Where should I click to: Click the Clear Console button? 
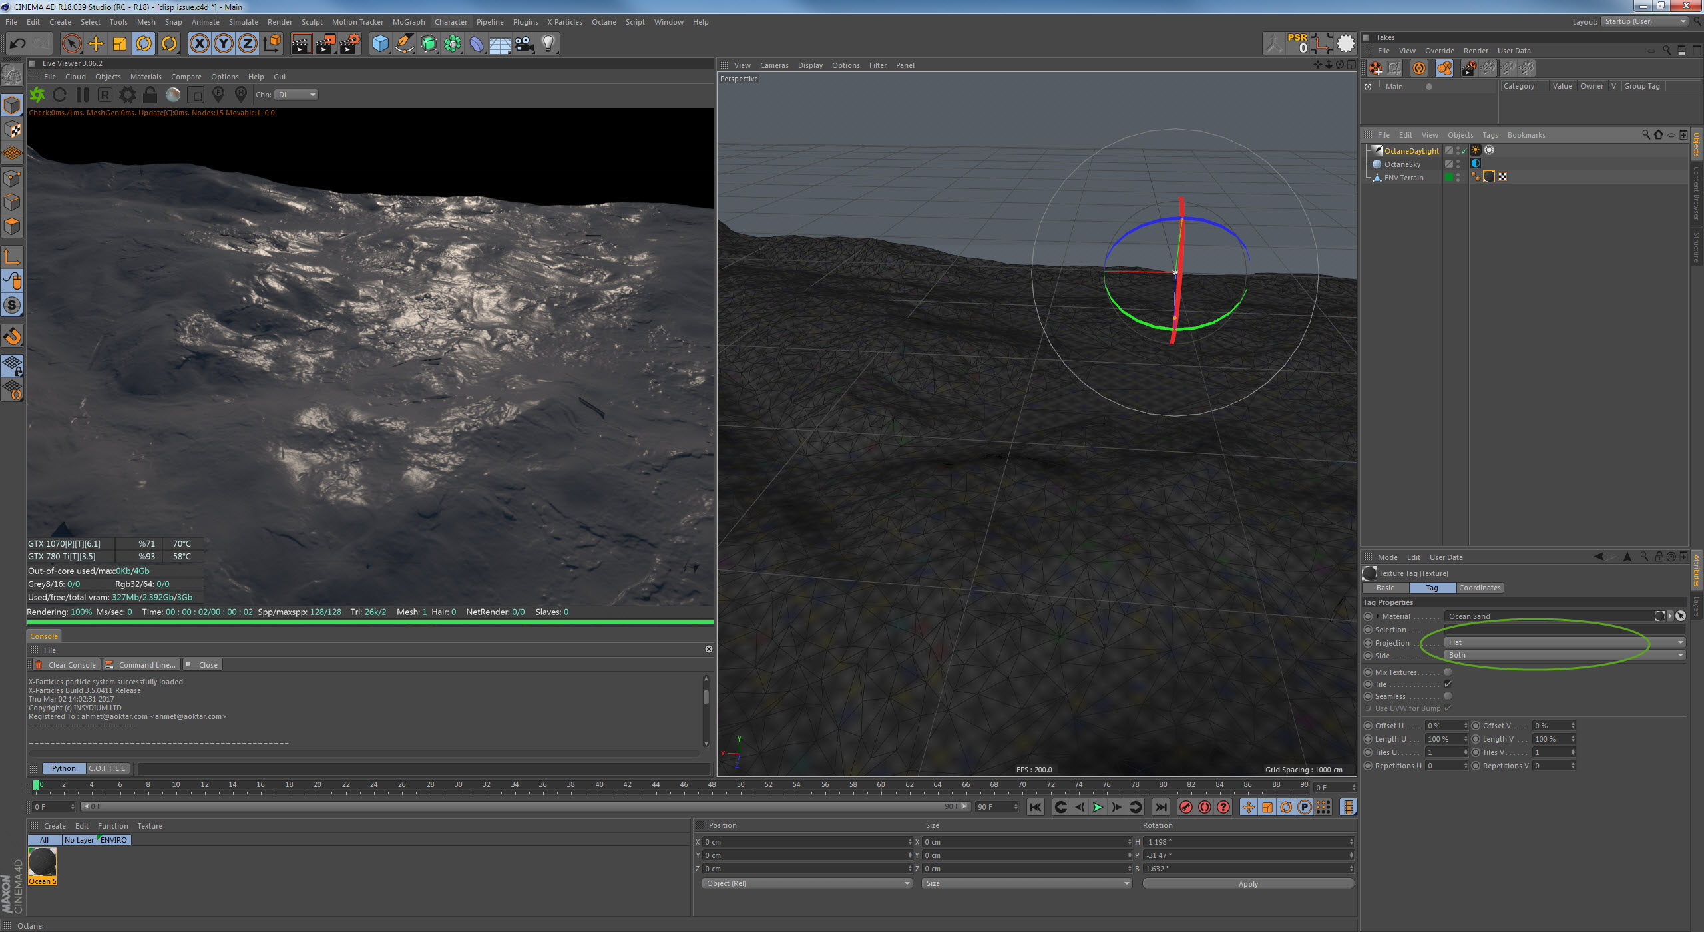coord(65,665)
